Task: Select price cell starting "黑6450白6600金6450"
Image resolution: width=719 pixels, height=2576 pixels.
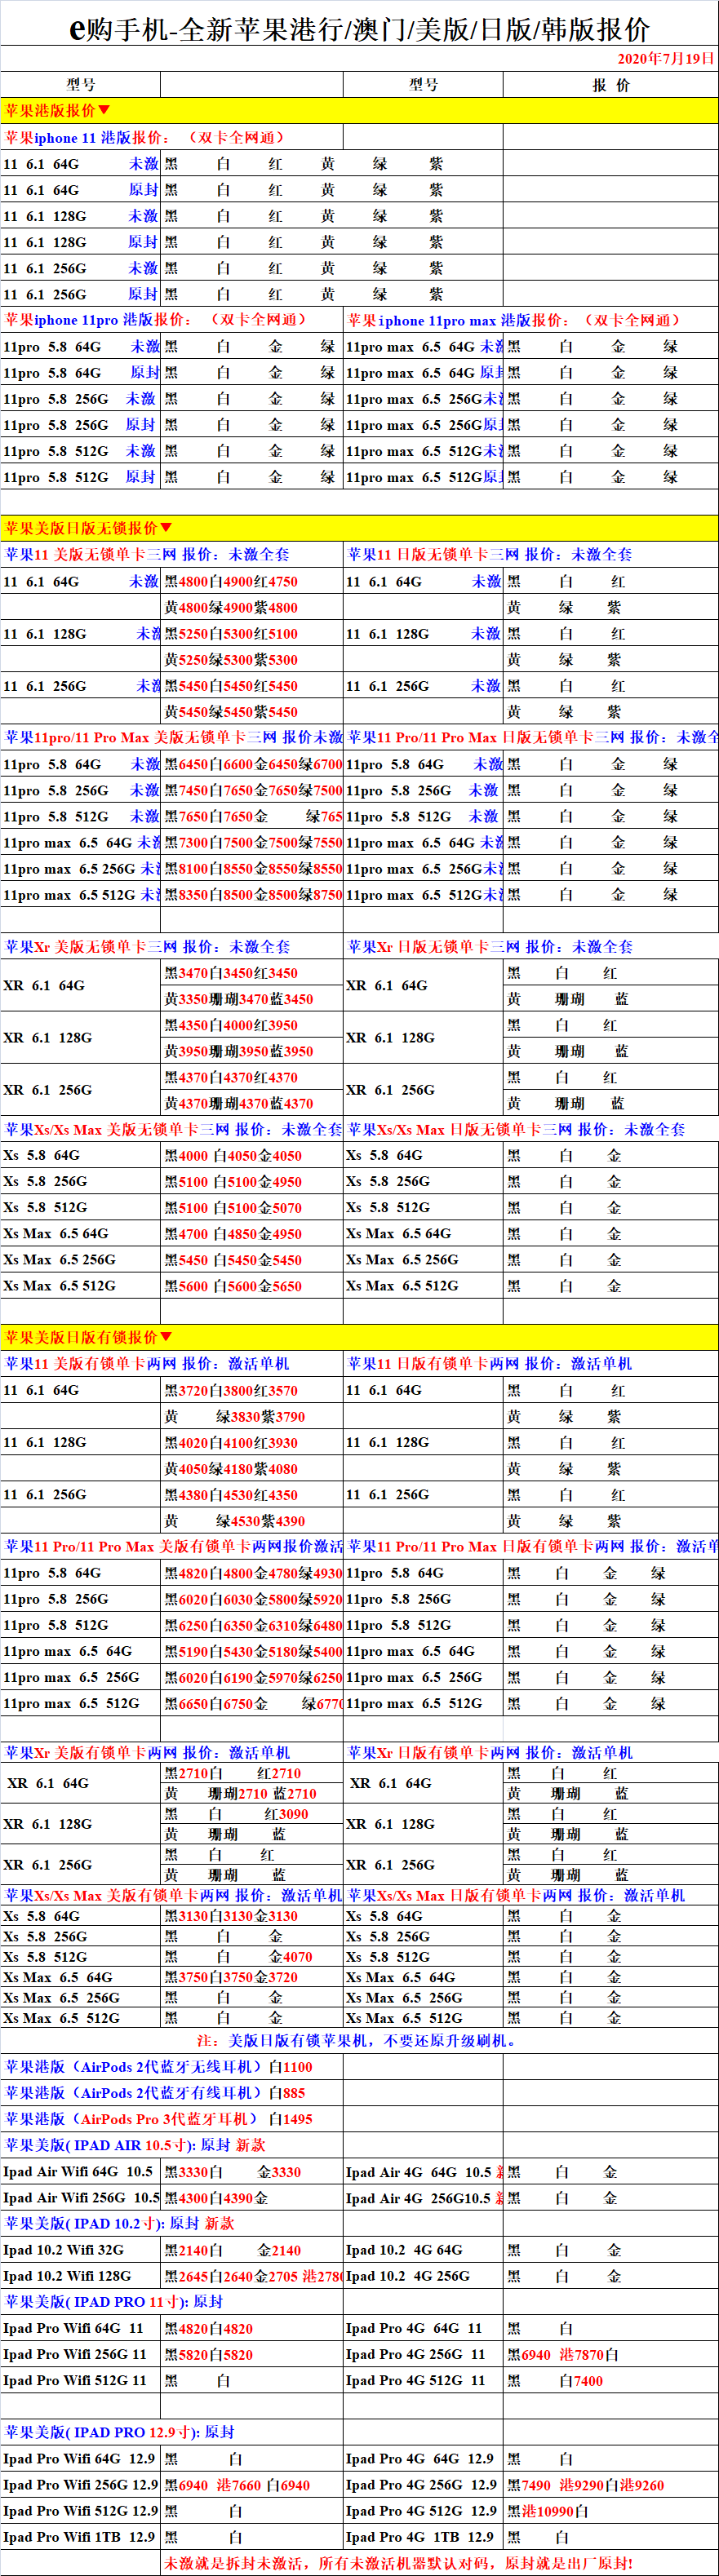Action: [x=253, y=764]
